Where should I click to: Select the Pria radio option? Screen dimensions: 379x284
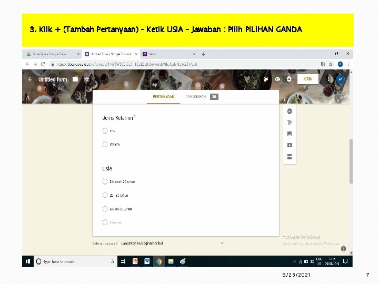[105, 131]
